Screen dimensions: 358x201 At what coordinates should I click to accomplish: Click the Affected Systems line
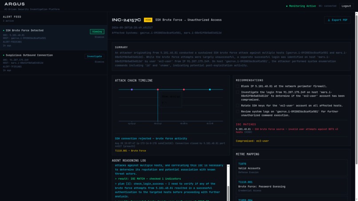click(x=167, y=33)
